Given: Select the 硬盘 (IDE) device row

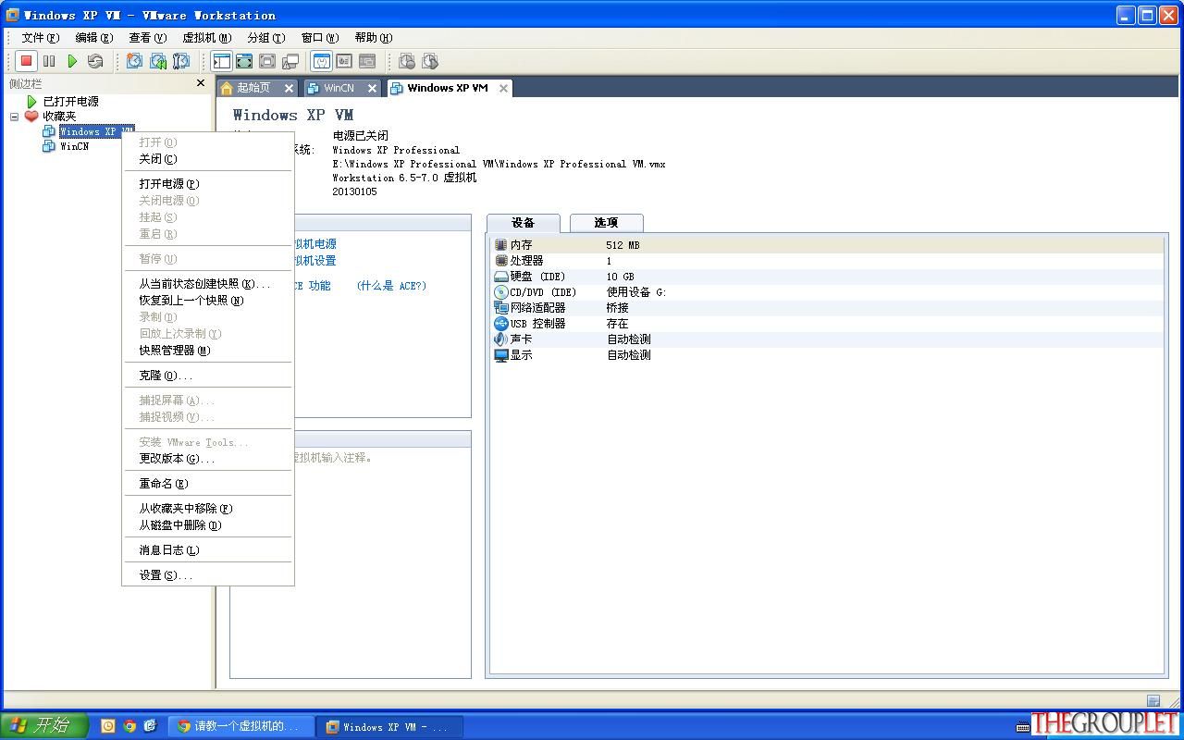Looking at the screenshot, I should tap(828, 277).
